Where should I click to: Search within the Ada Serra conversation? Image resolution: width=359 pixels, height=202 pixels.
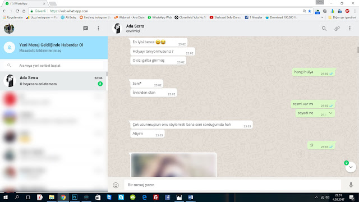tap(324, 29)
